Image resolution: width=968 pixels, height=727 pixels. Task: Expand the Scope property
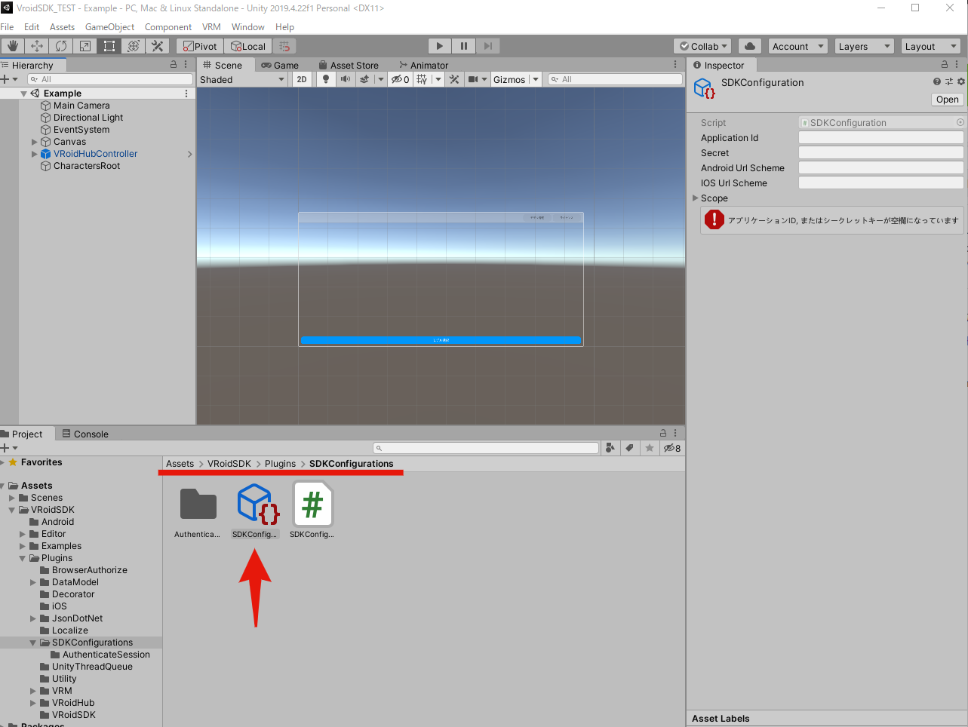click(x=696, y=198)
